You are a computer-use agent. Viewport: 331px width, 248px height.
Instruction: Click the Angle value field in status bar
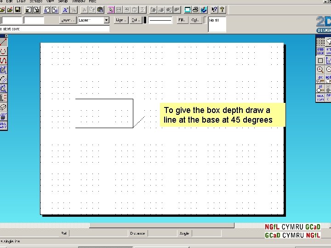[206, 233]
